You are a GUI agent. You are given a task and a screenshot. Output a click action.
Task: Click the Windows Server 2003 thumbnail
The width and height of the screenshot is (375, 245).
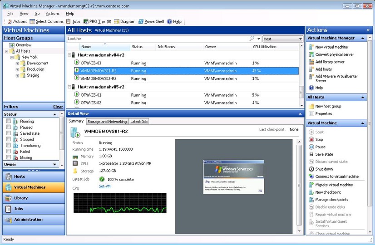tap(234, 176)
